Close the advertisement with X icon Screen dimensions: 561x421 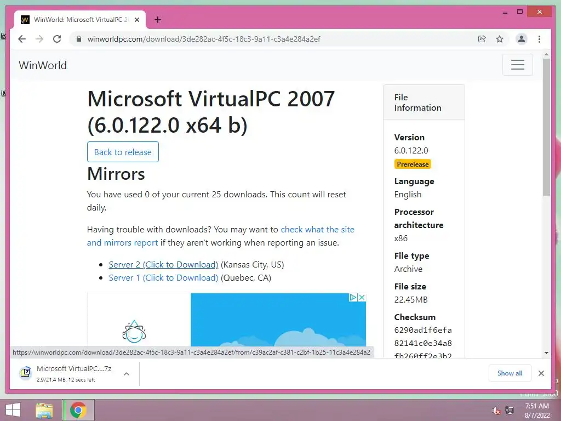pyautogui.click(x=362, y=297)
